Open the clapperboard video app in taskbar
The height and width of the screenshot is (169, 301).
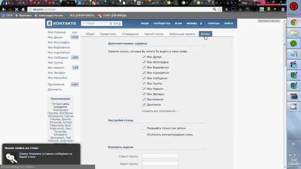293,65
